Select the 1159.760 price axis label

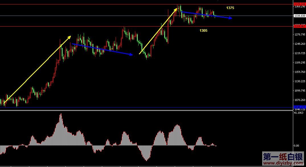300,72
